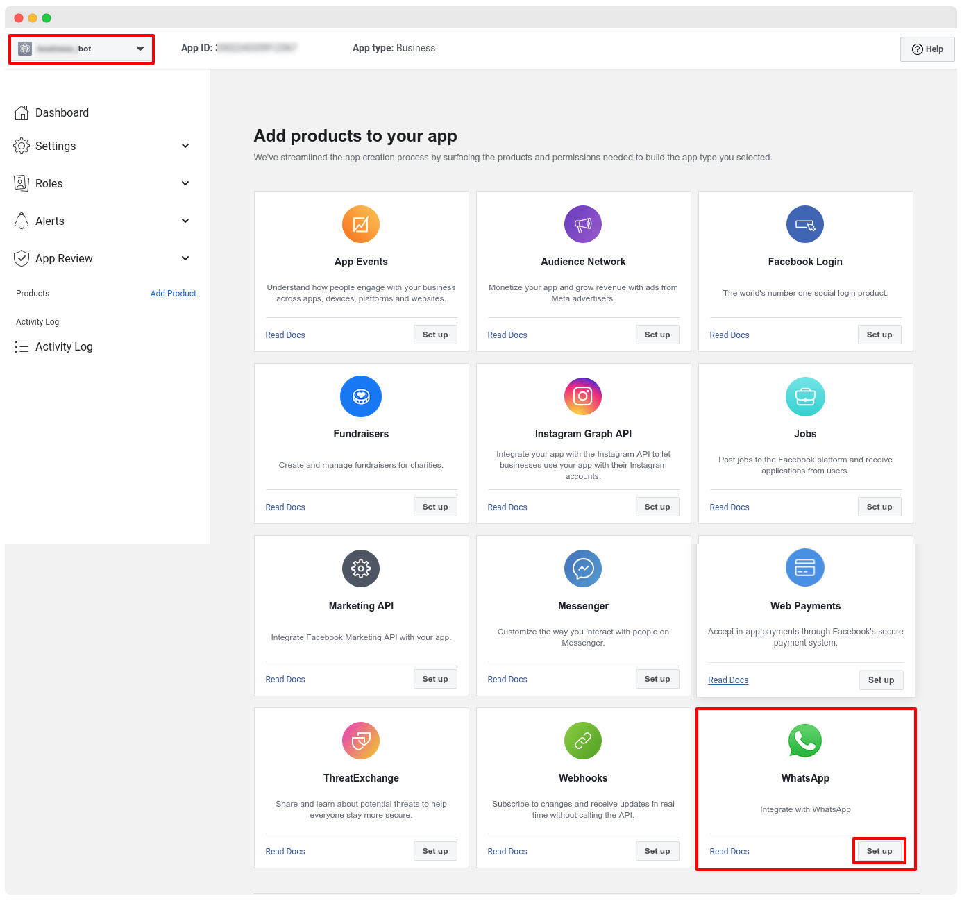
Task: Click the App Events chart icon
Action: coord(361,224)
